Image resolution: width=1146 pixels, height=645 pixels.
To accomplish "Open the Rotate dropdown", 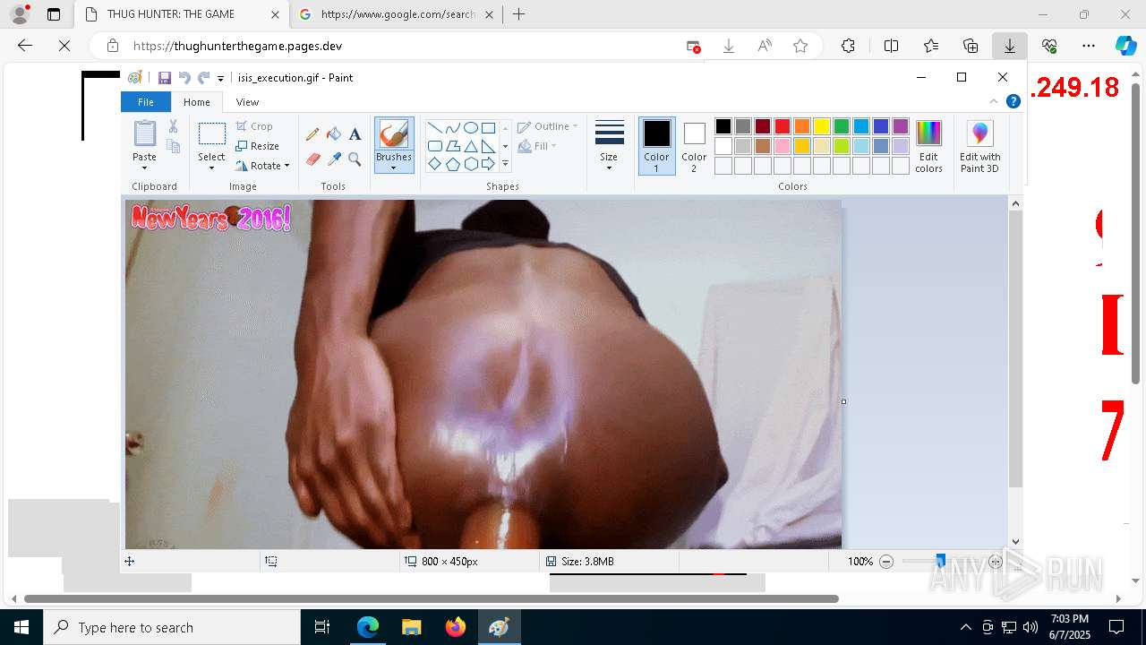I will (263, 166).
